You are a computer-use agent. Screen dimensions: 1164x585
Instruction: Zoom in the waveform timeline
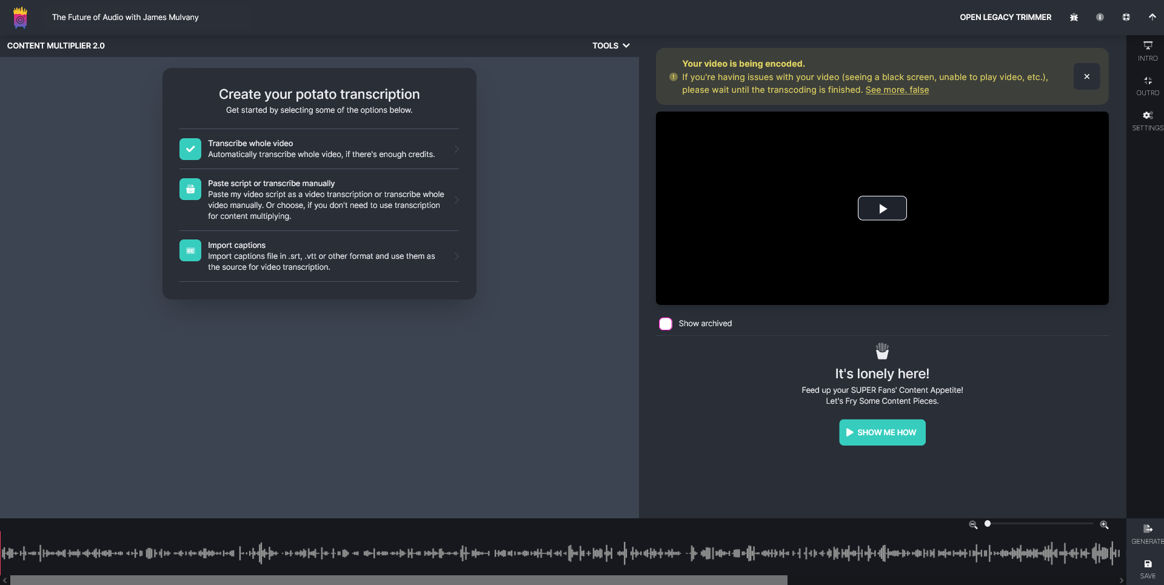pyautogui.click(x=1104, y=525)
